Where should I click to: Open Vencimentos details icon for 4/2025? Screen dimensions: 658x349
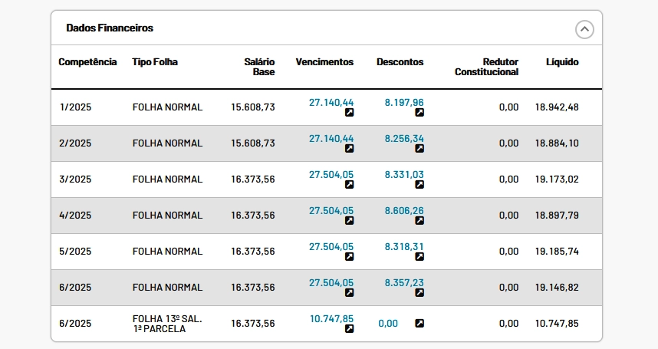pyautogui.click(x=349, y=221)
